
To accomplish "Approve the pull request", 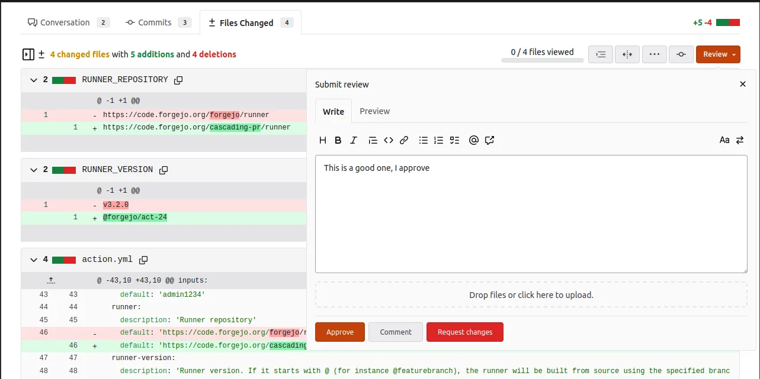I will point(339,332).
